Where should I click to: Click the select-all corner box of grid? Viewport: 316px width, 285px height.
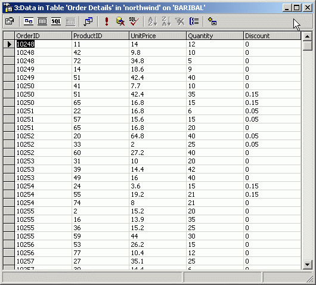click(x=9, y=36)
